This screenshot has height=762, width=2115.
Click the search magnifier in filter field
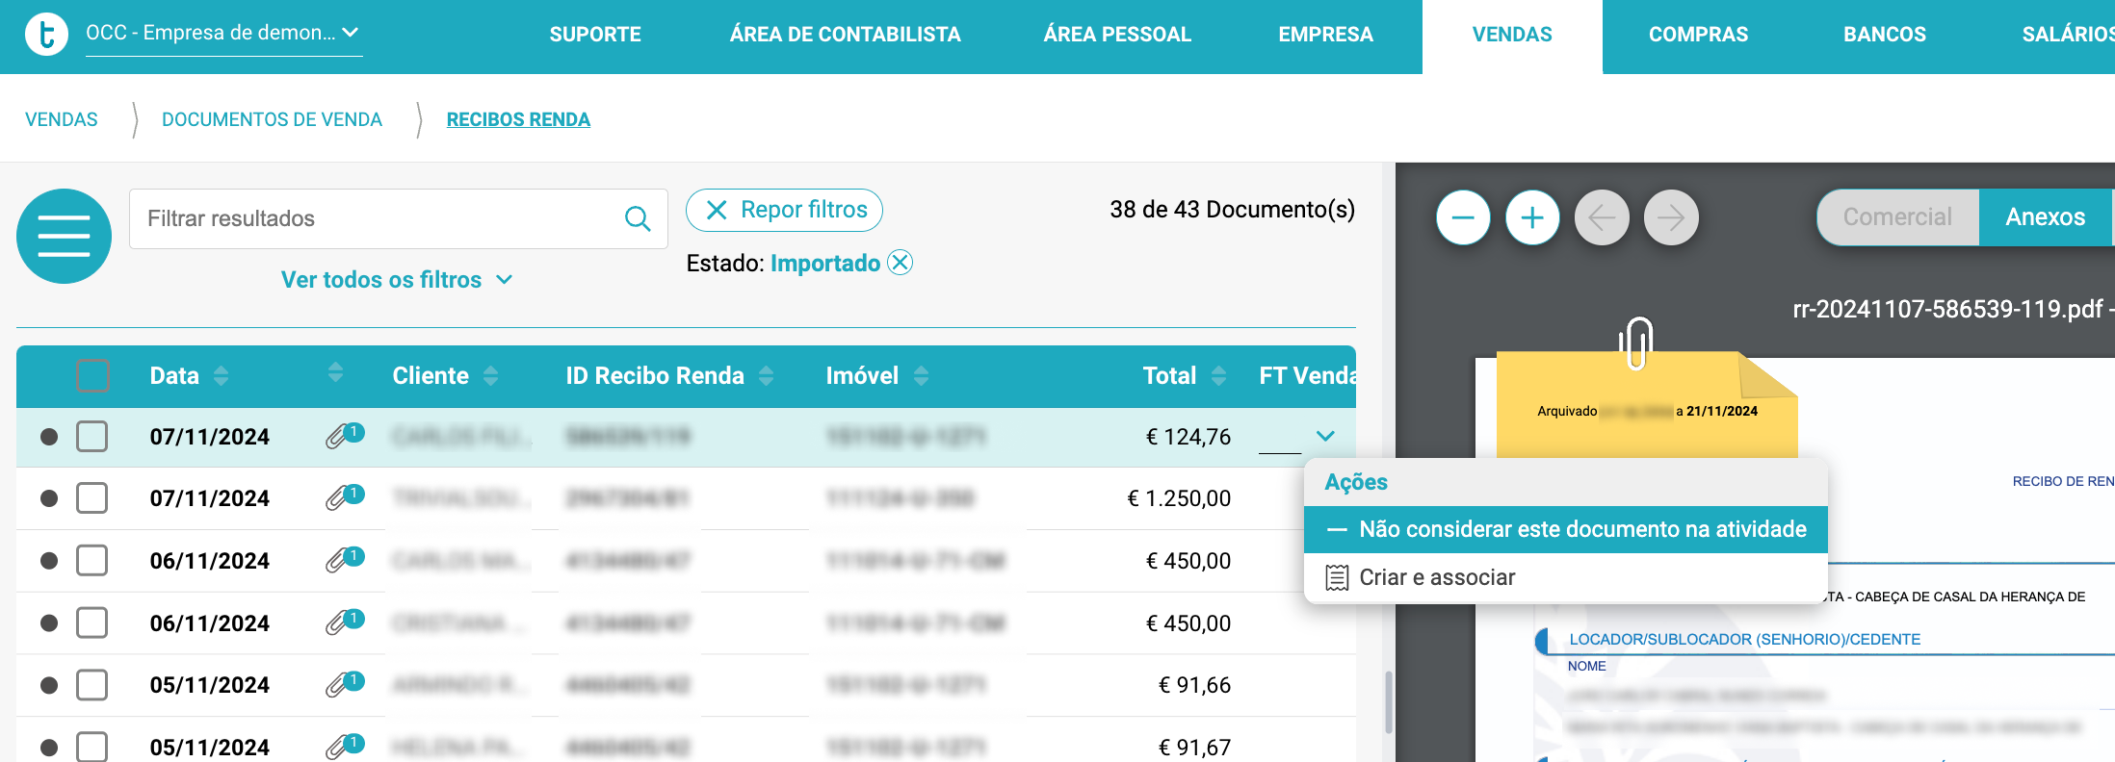(x=638, y=218)
